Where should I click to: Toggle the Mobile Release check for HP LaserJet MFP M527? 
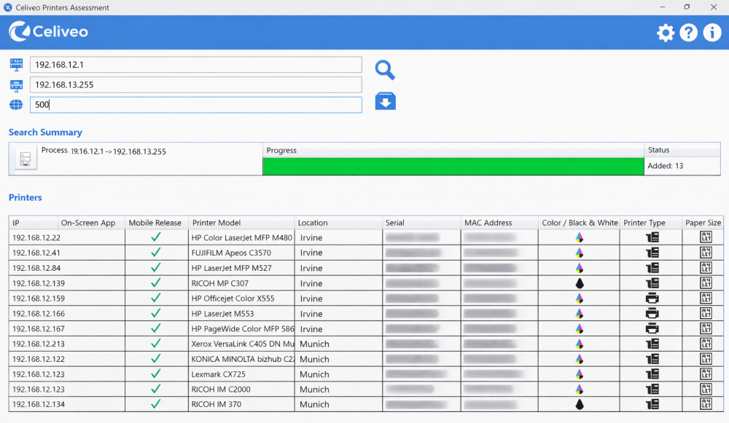pos(156,267)
